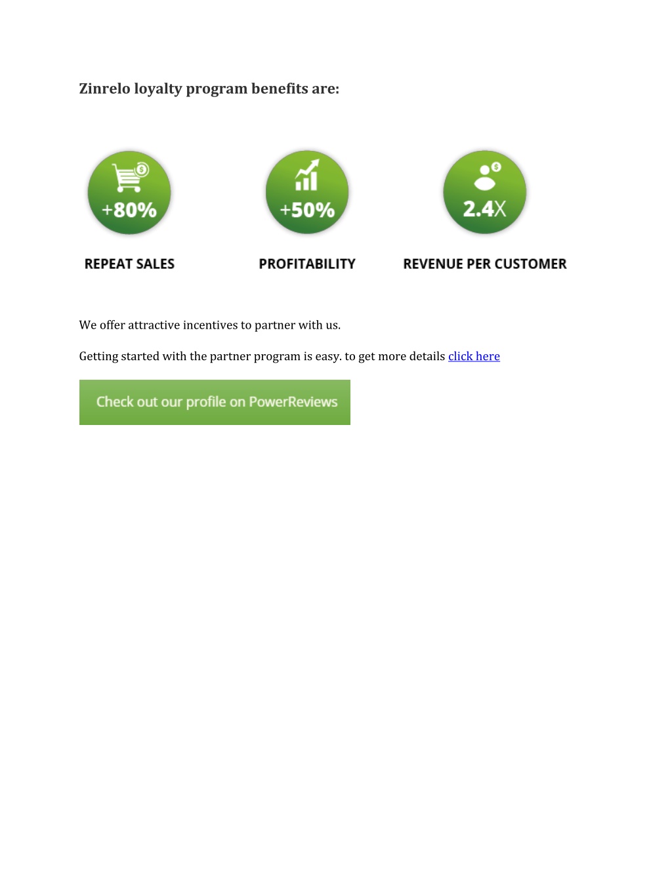Screen dimensions: 672x869
Task: Click the REVENUE PER CUSTOMER label
Action: click(485, 264)
